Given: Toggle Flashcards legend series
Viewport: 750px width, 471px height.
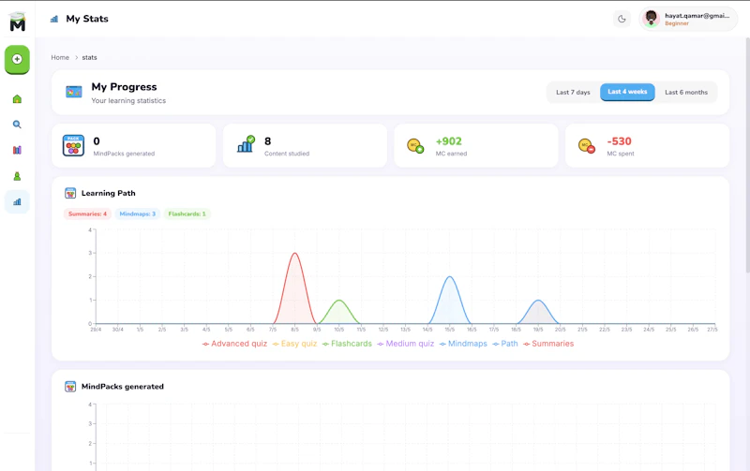Looking at the screenshot, I should pyautogui.click(x=347, y=344).
